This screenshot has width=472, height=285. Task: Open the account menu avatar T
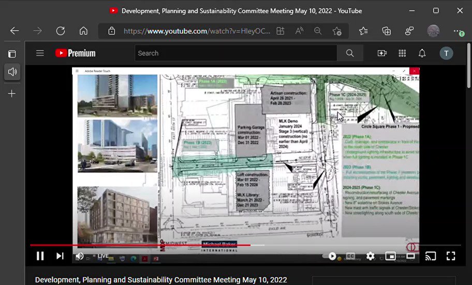tap(446, 53)
